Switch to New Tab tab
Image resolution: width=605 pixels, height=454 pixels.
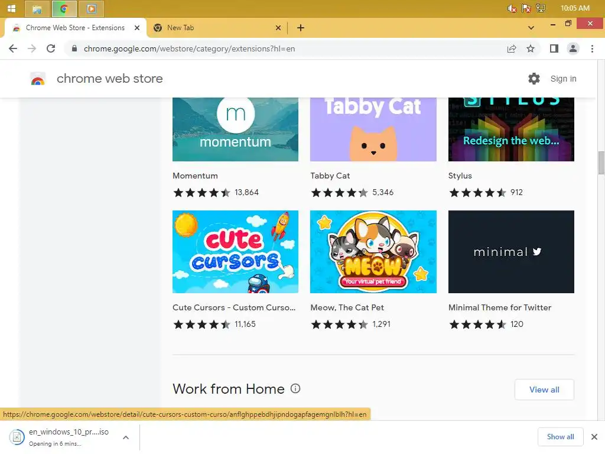[180, 28]
